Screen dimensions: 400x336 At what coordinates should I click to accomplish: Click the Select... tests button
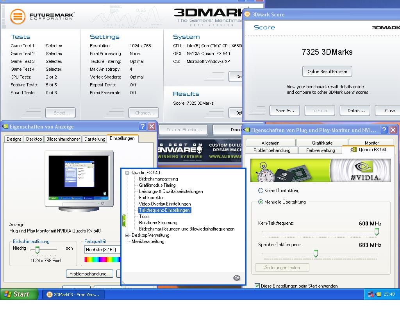(61, 113)
